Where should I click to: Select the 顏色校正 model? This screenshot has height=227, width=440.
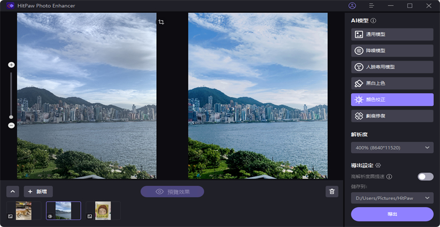coord(392,100)
